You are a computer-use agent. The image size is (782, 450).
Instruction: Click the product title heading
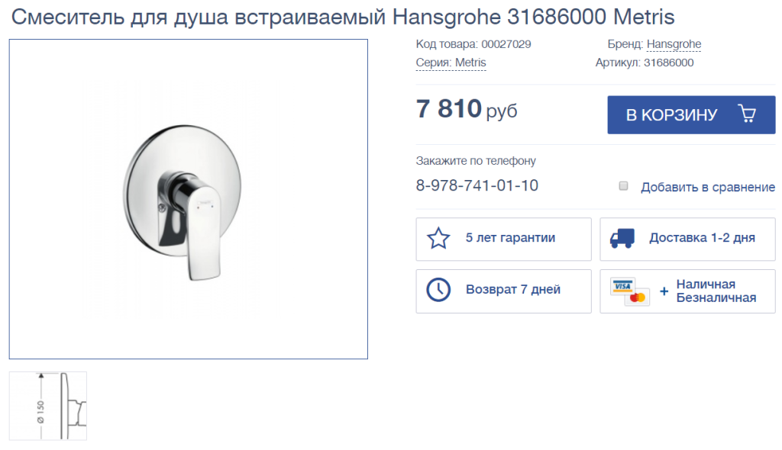pos(343,17)
